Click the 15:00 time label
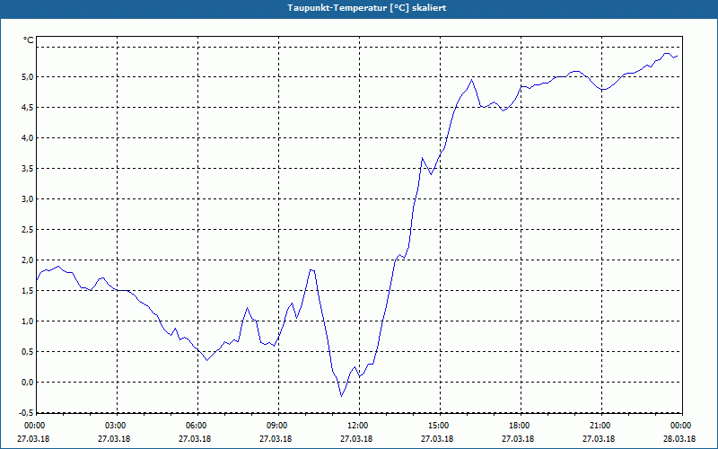The width and height of the screenshot is (718, 449). 438,426
